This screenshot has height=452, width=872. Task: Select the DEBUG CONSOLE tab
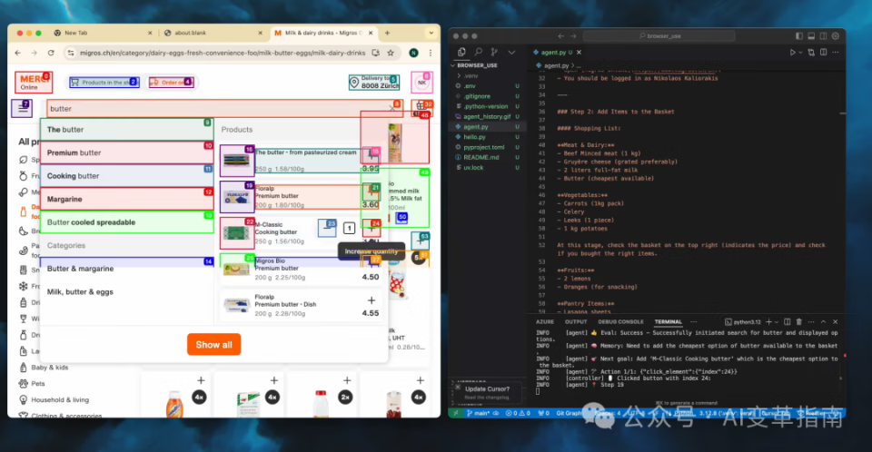click(620, 322)
